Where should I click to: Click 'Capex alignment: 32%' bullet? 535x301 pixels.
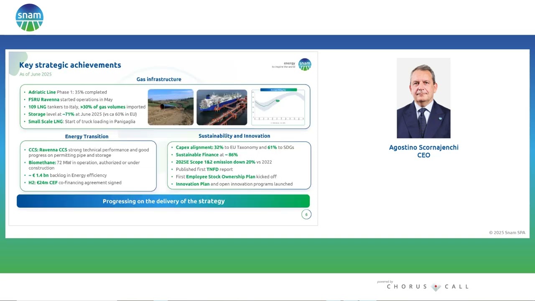235,148
